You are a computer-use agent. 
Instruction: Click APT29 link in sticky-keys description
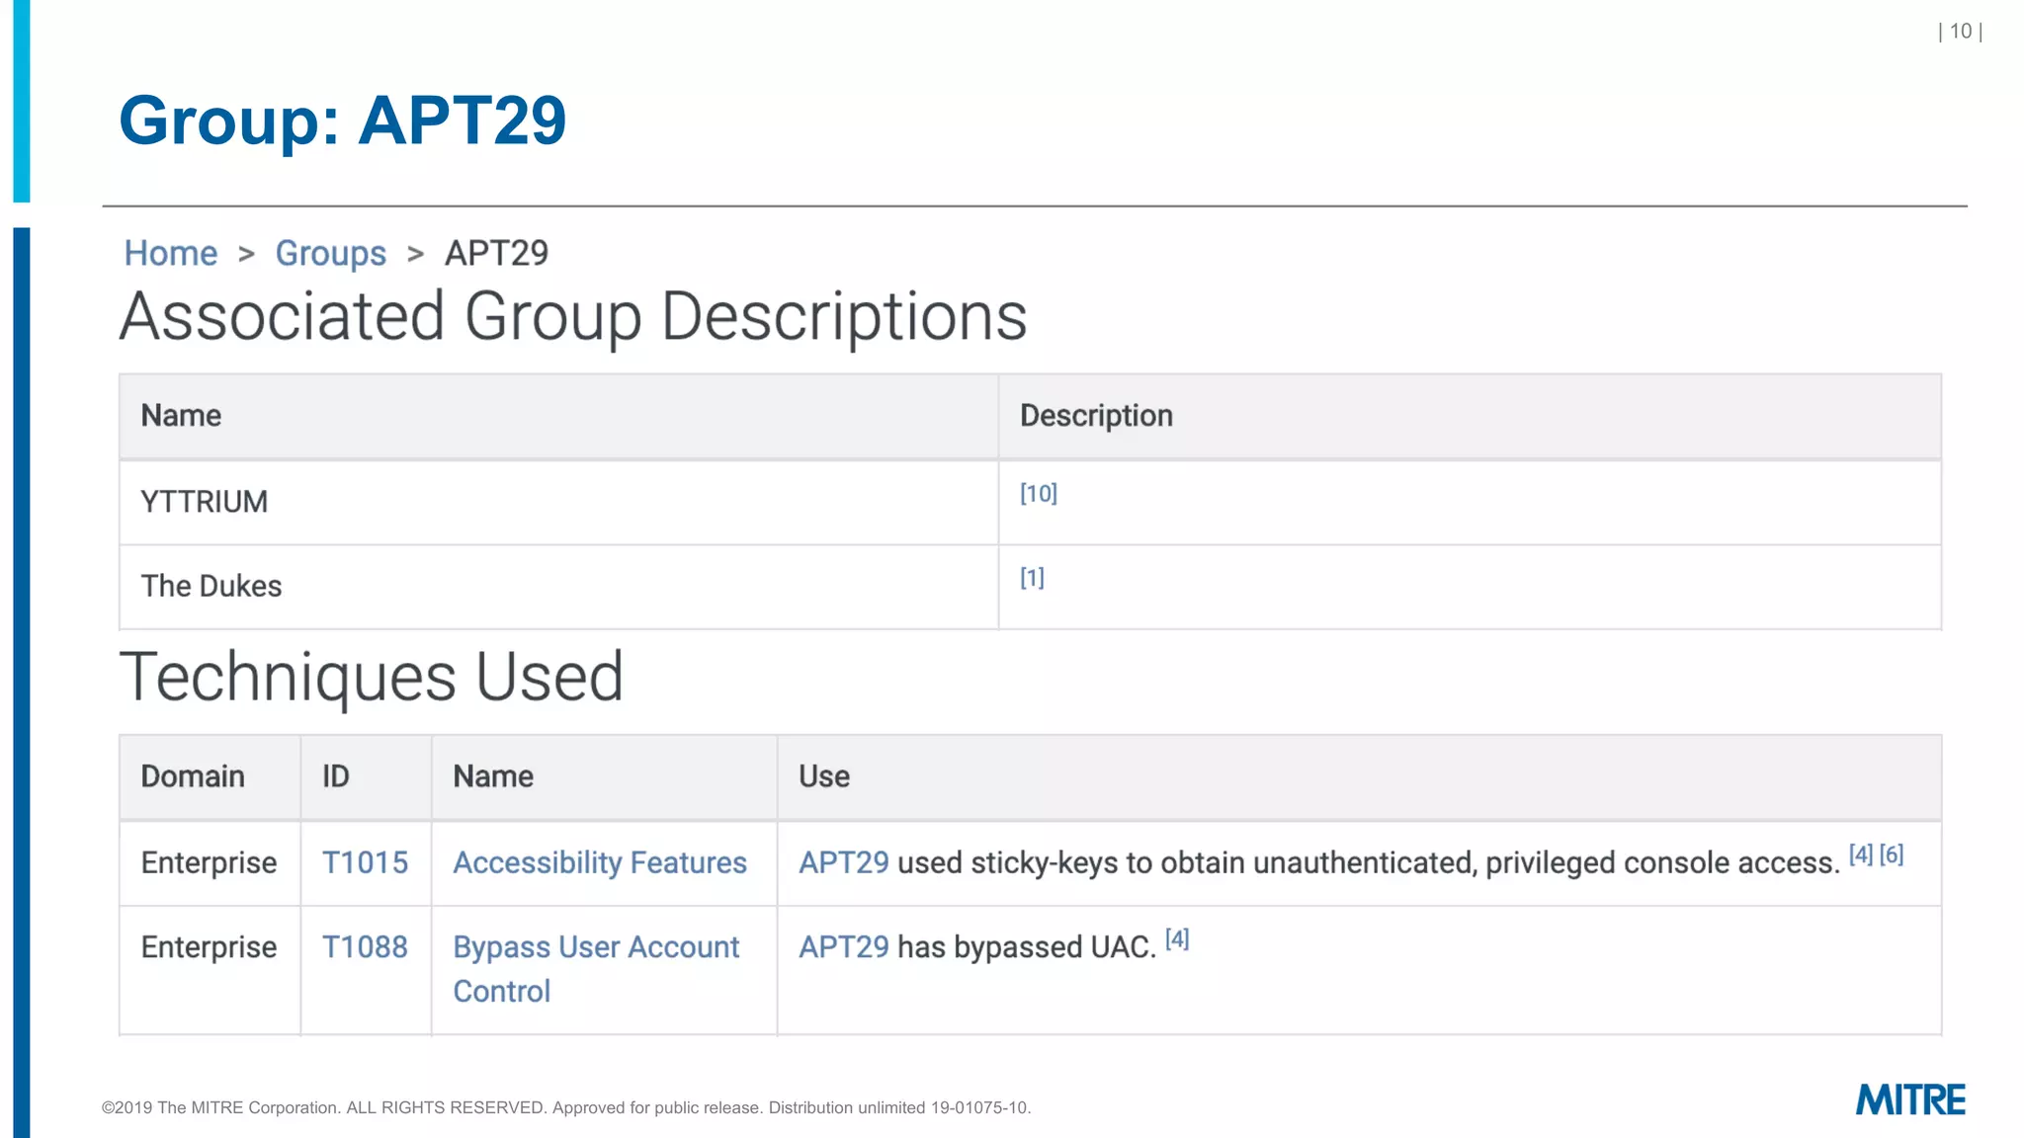coord(844,862)
